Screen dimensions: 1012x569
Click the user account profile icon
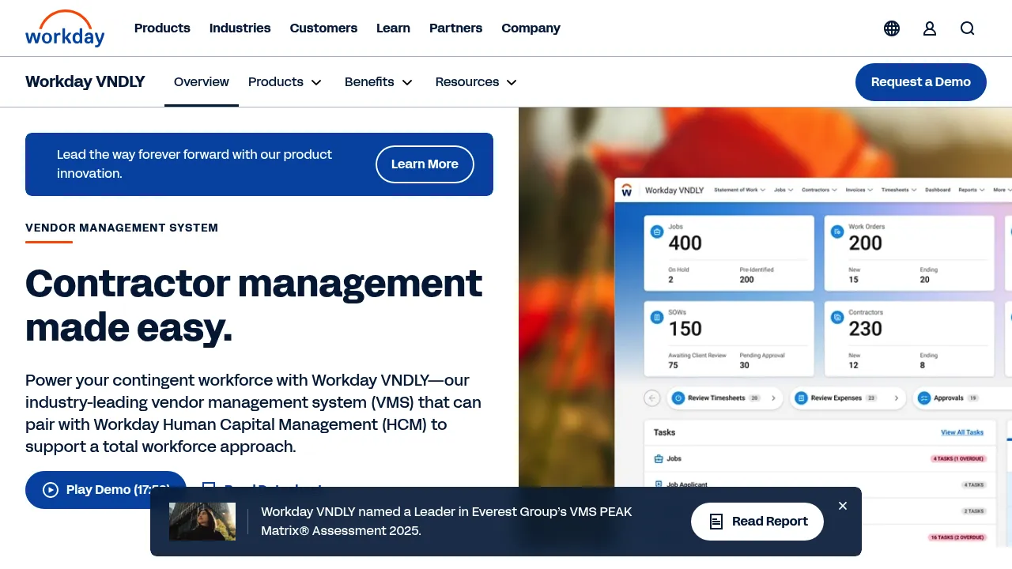point(930,28)
